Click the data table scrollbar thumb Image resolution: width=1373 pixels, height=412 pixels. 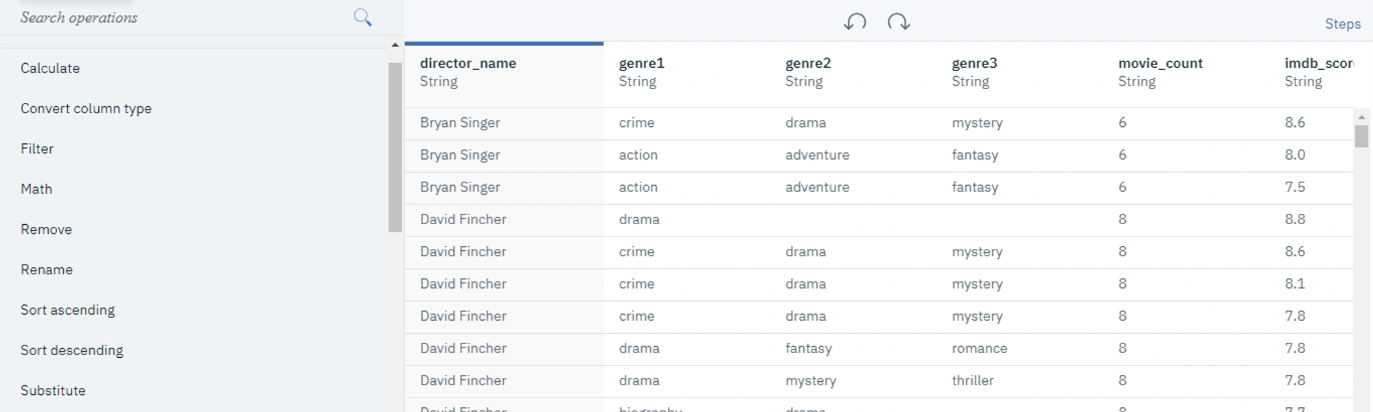[x=1361, y=136]
